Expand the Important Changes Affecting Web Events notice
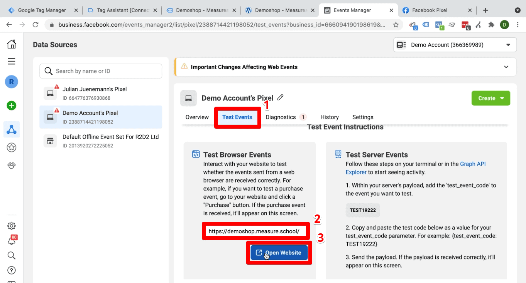 point(506,67)
